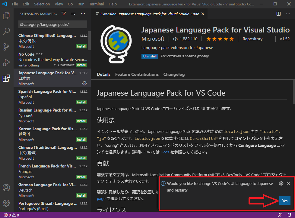Select Portuguese (Brazil) Language Pack item
Screen dimensions: 295x218
pos(52,206)
